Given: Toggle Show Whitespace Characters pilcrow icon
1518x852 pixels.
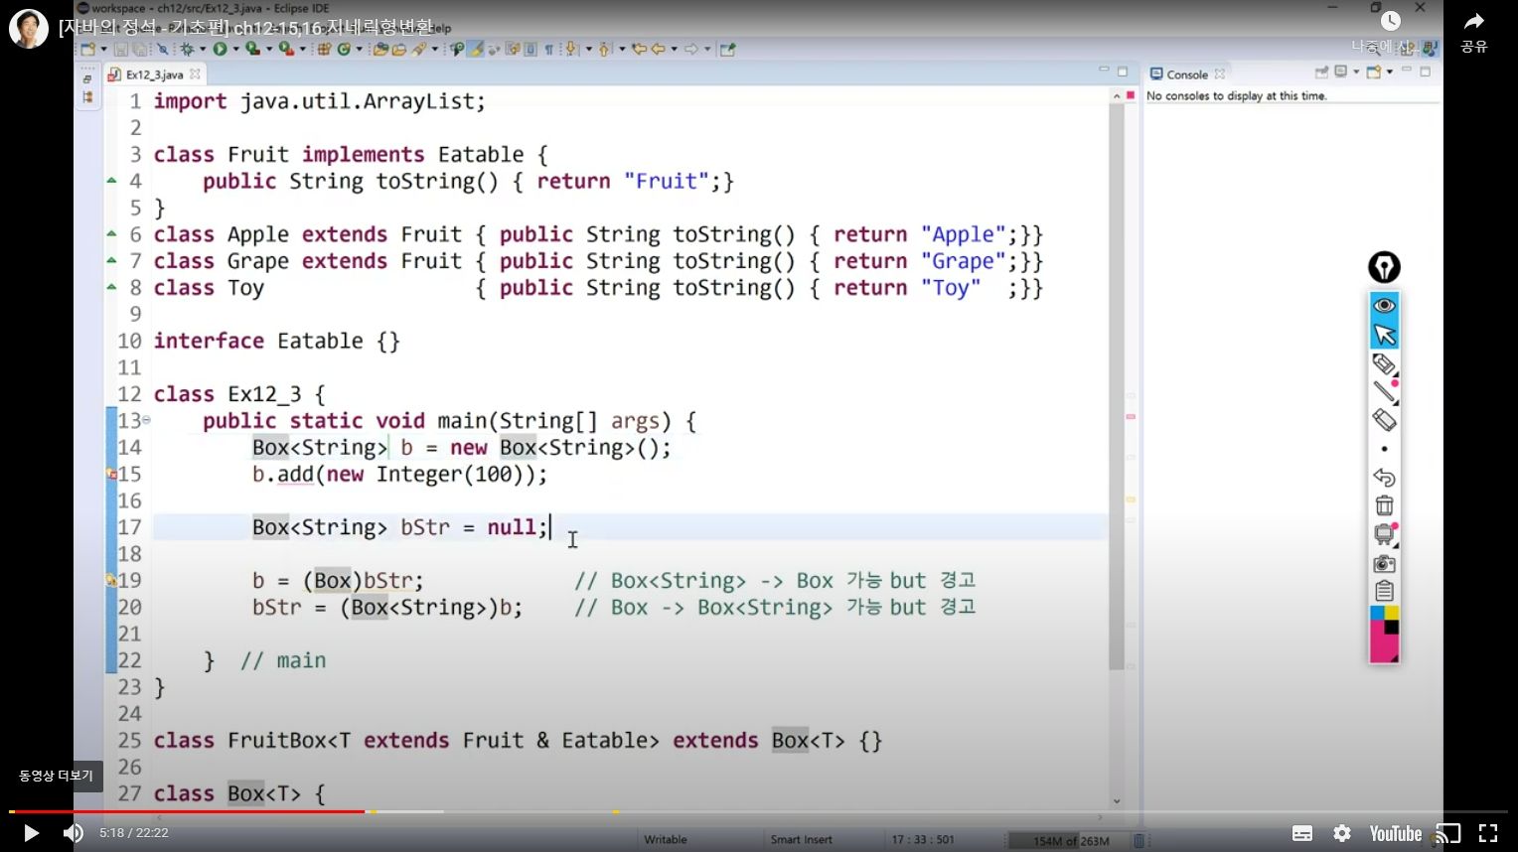Looking at the screenshot, I should pyautogui.click(x=548, y=49).
